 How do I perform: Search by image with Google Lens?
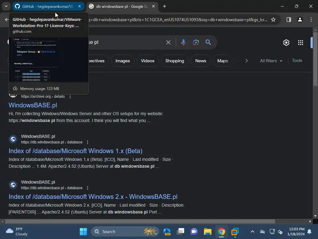[196, 42]
